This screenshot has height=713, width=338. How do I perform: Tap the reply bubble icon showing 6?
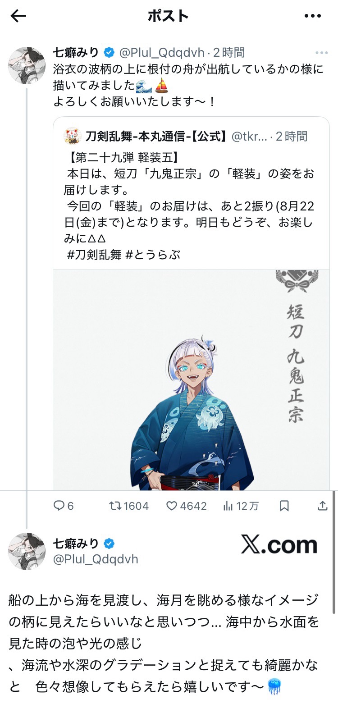click(x=64, y=506)
